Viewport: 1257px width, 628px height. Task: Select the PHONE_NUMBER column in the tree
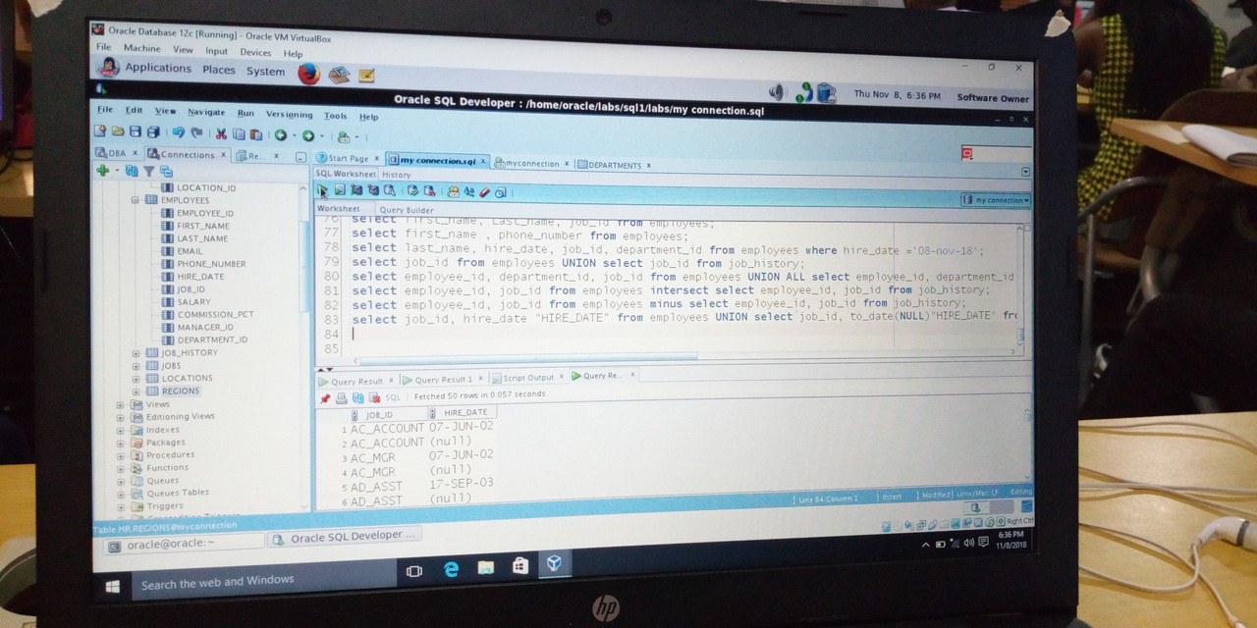(211, 263)
